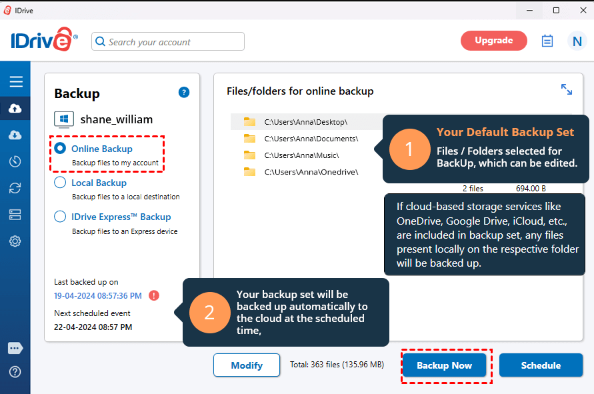Click the Music folder icon
Image resolution: width=594 pixels, height=394 pixels.
point(249,155)
